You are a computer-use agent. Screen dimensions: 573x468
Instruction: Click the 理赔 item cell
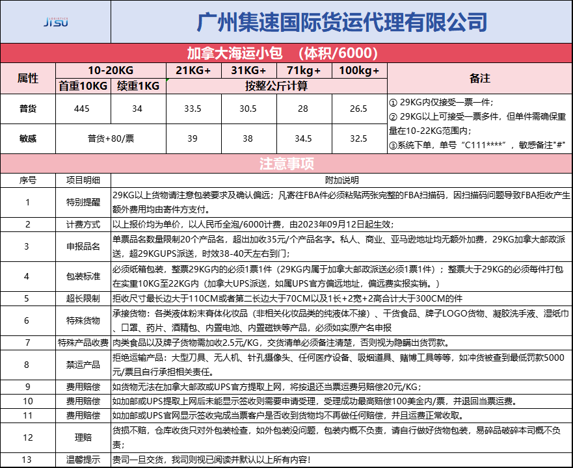tap(83, 437)
